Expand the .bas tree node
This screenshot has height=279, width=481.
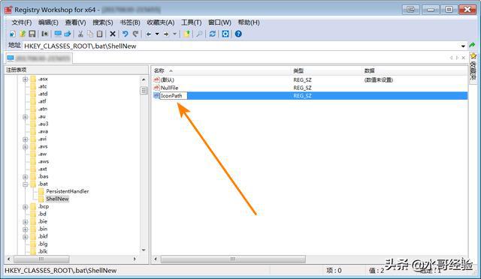coord(25,177)
